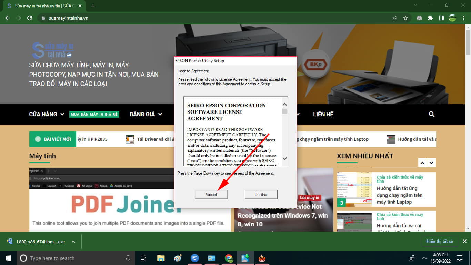Viewport: 471px width, 265px height.
Task: Open the flame icon app on taskbar
Action: [262, 258]
